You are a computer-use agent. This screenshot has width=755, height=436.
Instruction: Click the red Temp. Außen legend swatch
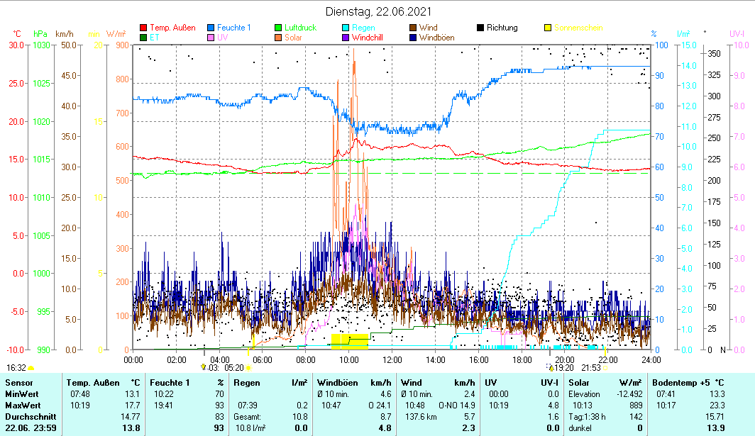point(144,28)
